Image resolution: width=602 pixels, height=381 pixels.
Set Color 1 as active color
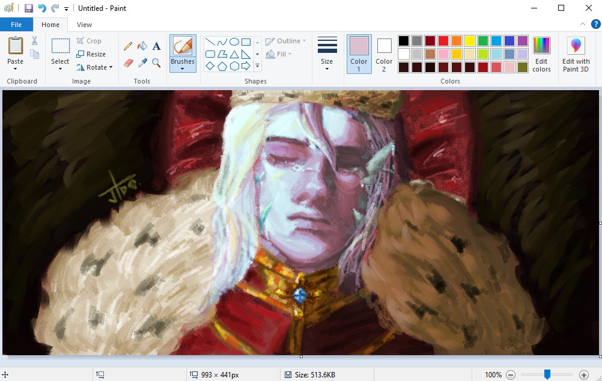tap(359, 54)
